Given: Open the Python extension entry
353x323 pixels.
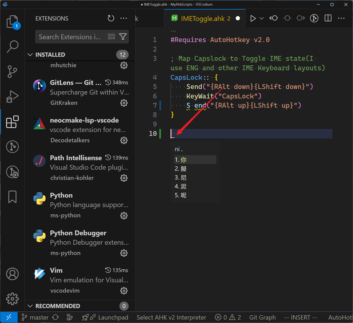Looking at the screenshot, I should 80,205.
